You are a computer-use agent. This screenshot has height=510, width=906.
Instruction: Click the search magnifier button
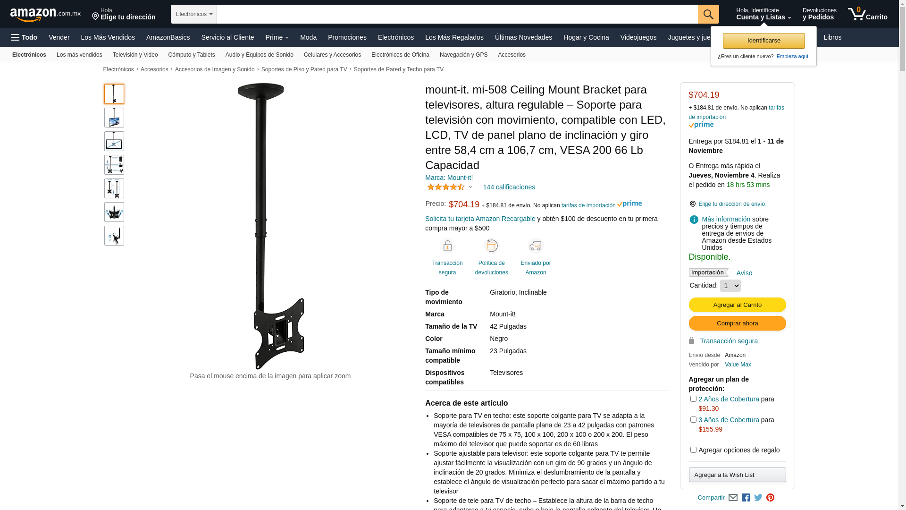coord(708,14)
